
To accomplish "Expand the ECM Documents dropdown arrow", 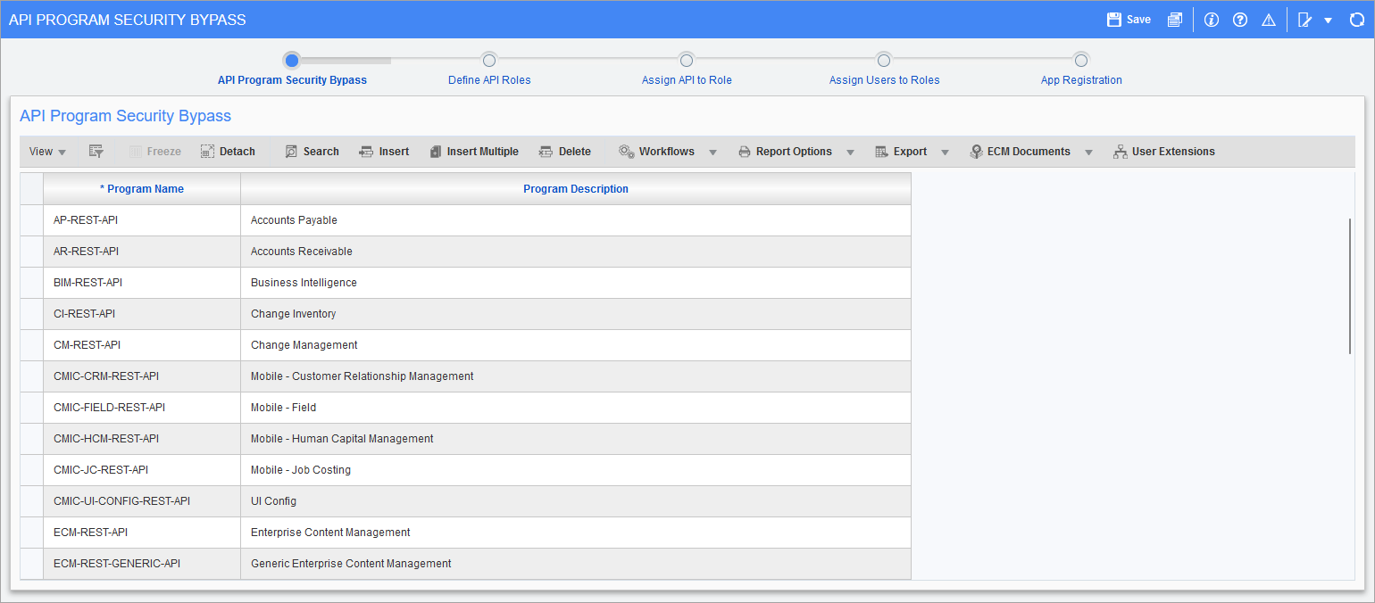I will (x=1088, y=153).
